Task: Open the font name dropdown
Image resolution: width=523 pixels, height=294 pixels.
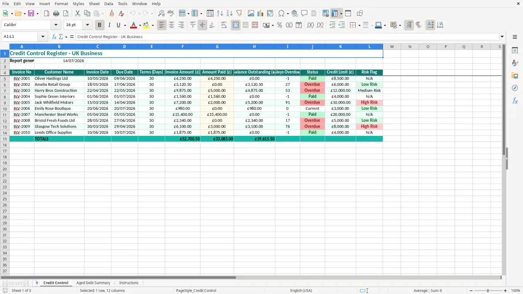Action: [x=56, y=25]
